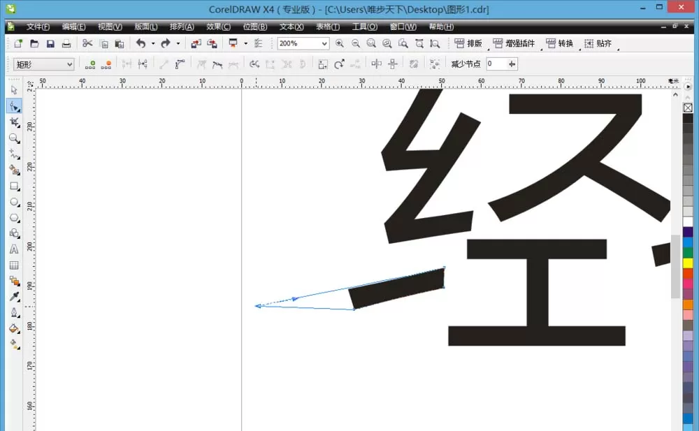This screenshot has height=431, width=699.
Task: Open the 效果(C) menu
Action: tap(218, 27)
